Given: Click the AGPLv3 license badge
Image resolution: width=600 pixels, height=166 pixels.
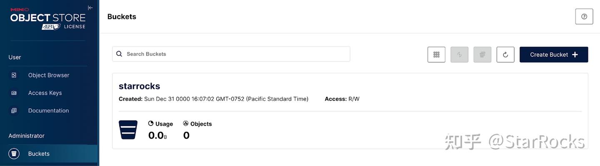Looking at the screenshot, I should click(51, 27).
